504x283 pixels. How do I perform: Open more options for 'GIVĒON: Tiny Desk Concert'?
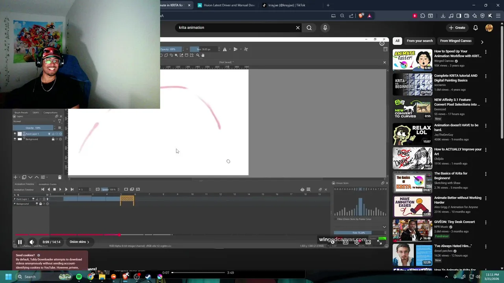tap(485, 222)
